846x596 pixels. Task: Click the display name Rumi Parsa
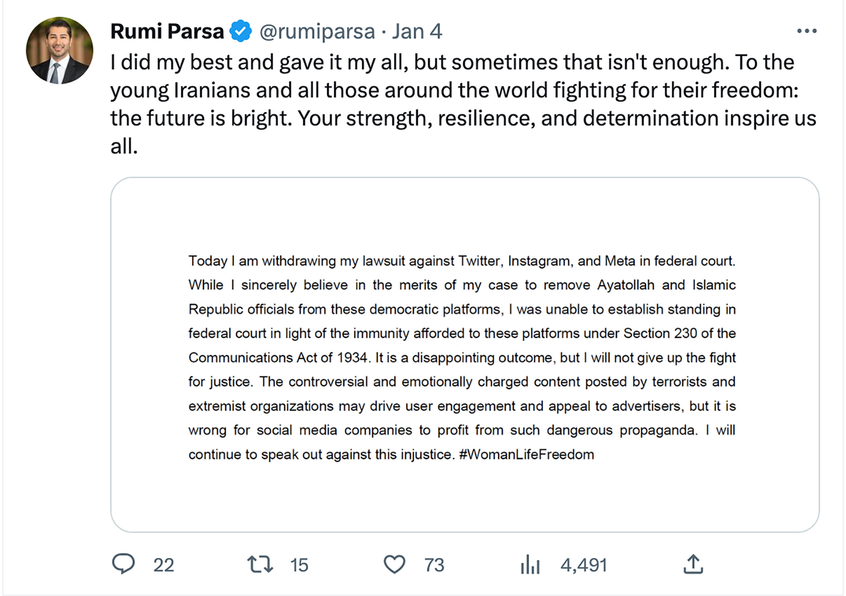pos(167,31)
